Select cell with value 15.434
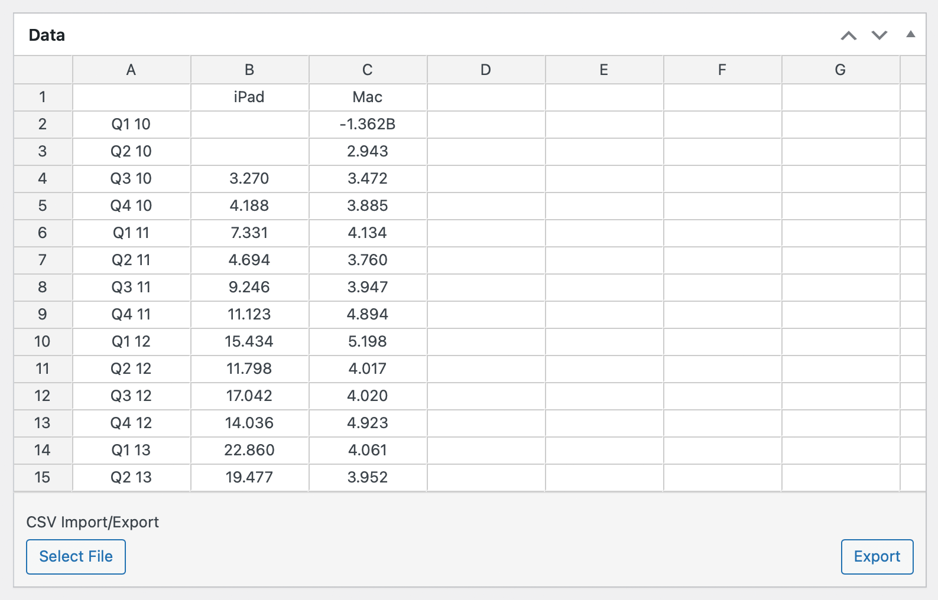The width and height of the screenshot is (938, 600). pyautogui.click(x=249, y=341)
